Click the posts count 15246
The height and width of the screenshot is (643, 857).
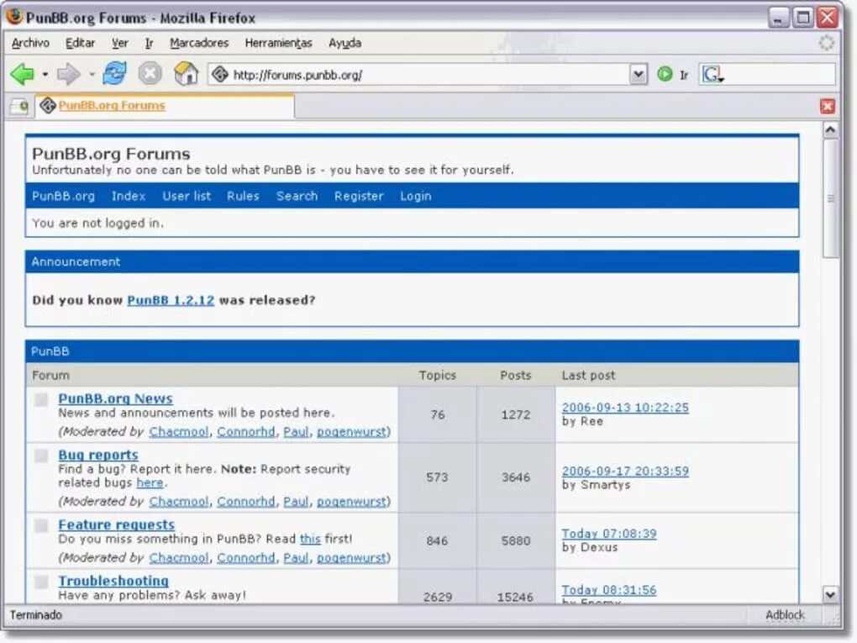pyautogui.click(x=515, y=597)
